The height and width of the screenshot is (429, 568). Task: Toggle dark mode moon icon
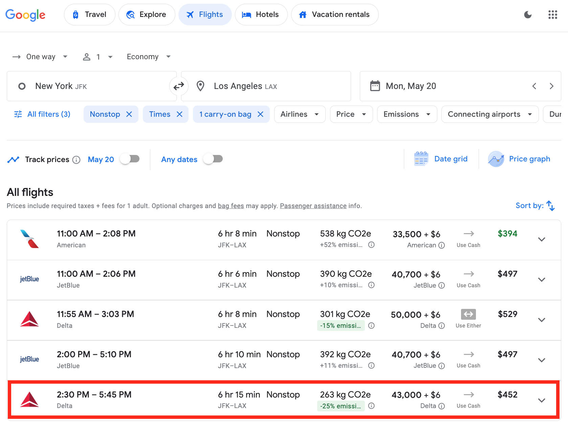(528, 15)
